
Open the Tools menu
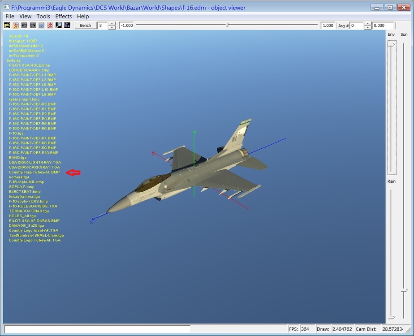click(43, 16)
